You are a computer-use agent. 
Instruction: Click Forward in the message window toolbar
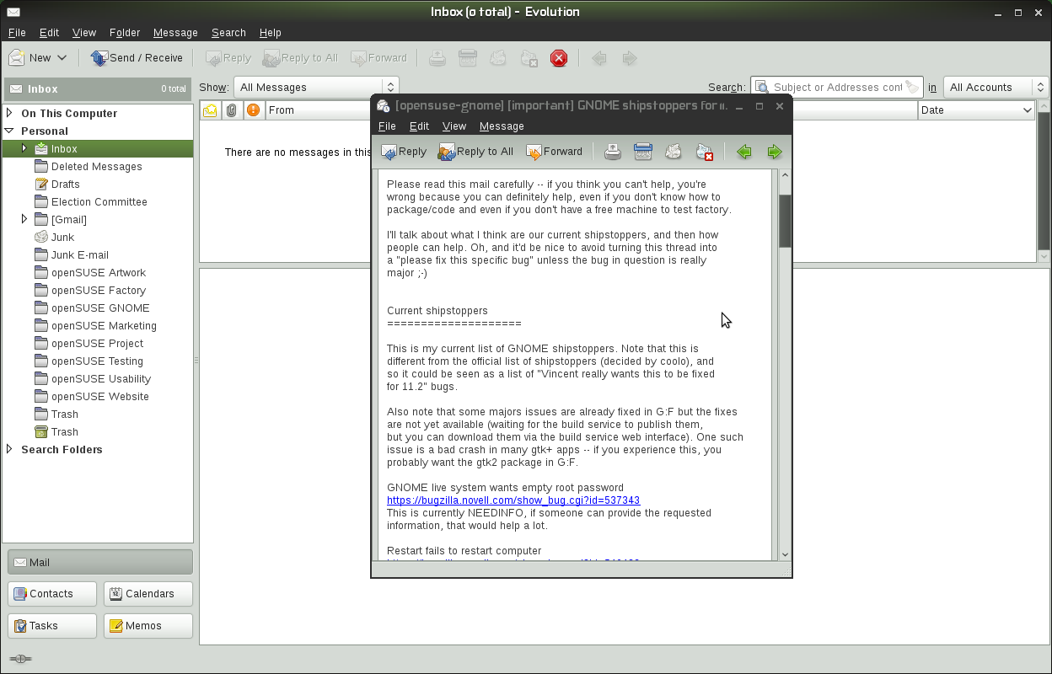[x=554, y=152]
